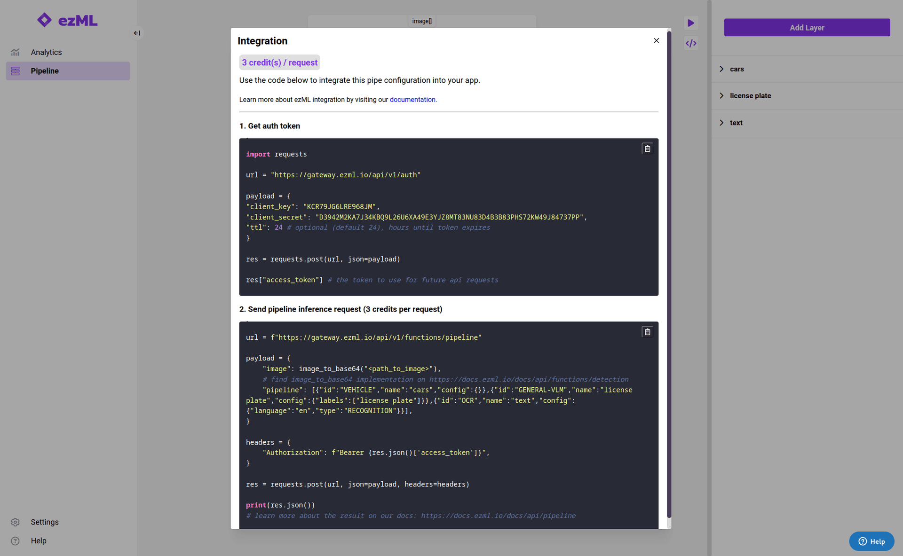The width and height of the screenshot is (903, 556).
Task: Click the image[] input node label
Action: pos(422,21)
